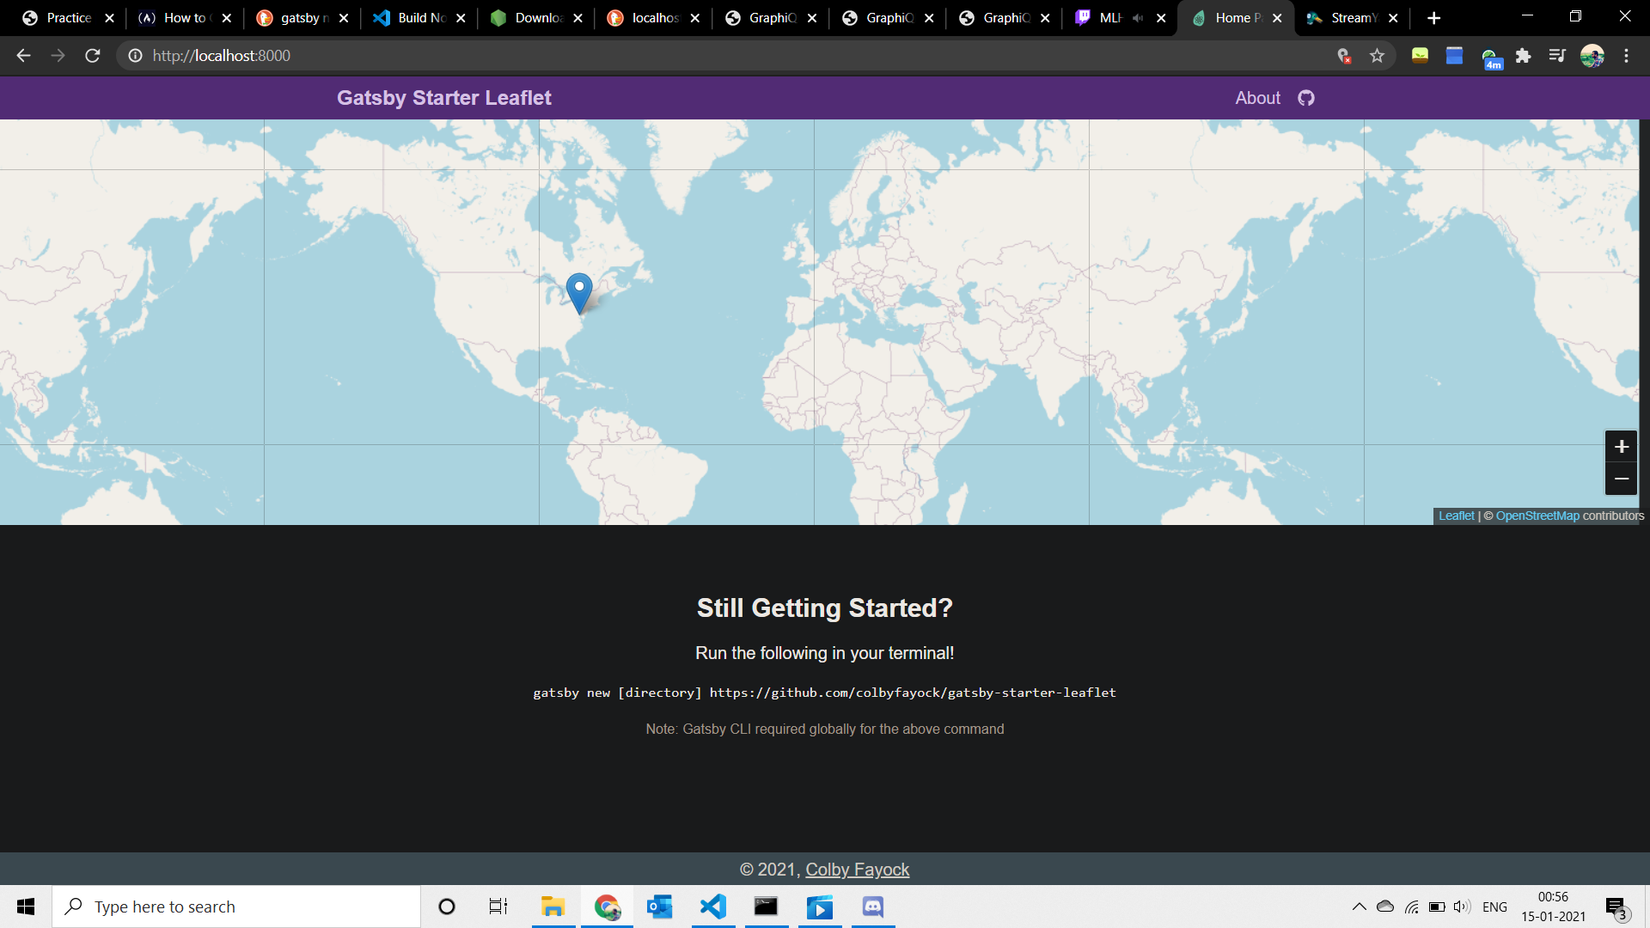Open the Colby Fayock footer link
1650x928 pixels.
coord(857,870)
